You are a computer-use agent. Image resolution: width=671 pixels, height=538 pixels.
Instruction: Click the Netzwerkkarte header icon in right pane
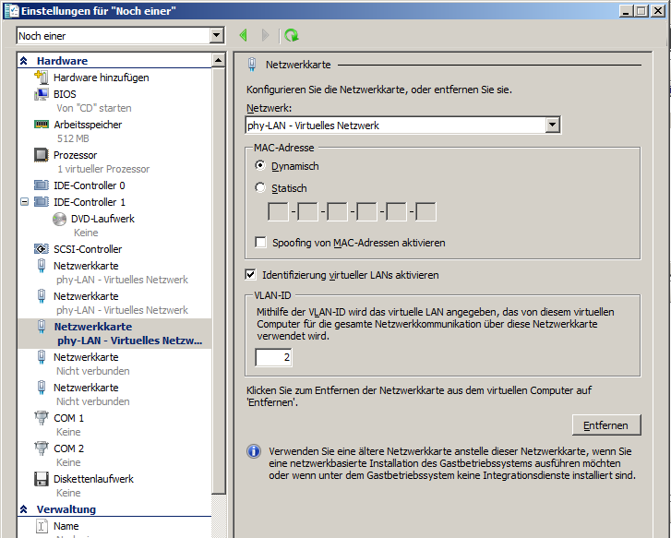pos(252,65)
